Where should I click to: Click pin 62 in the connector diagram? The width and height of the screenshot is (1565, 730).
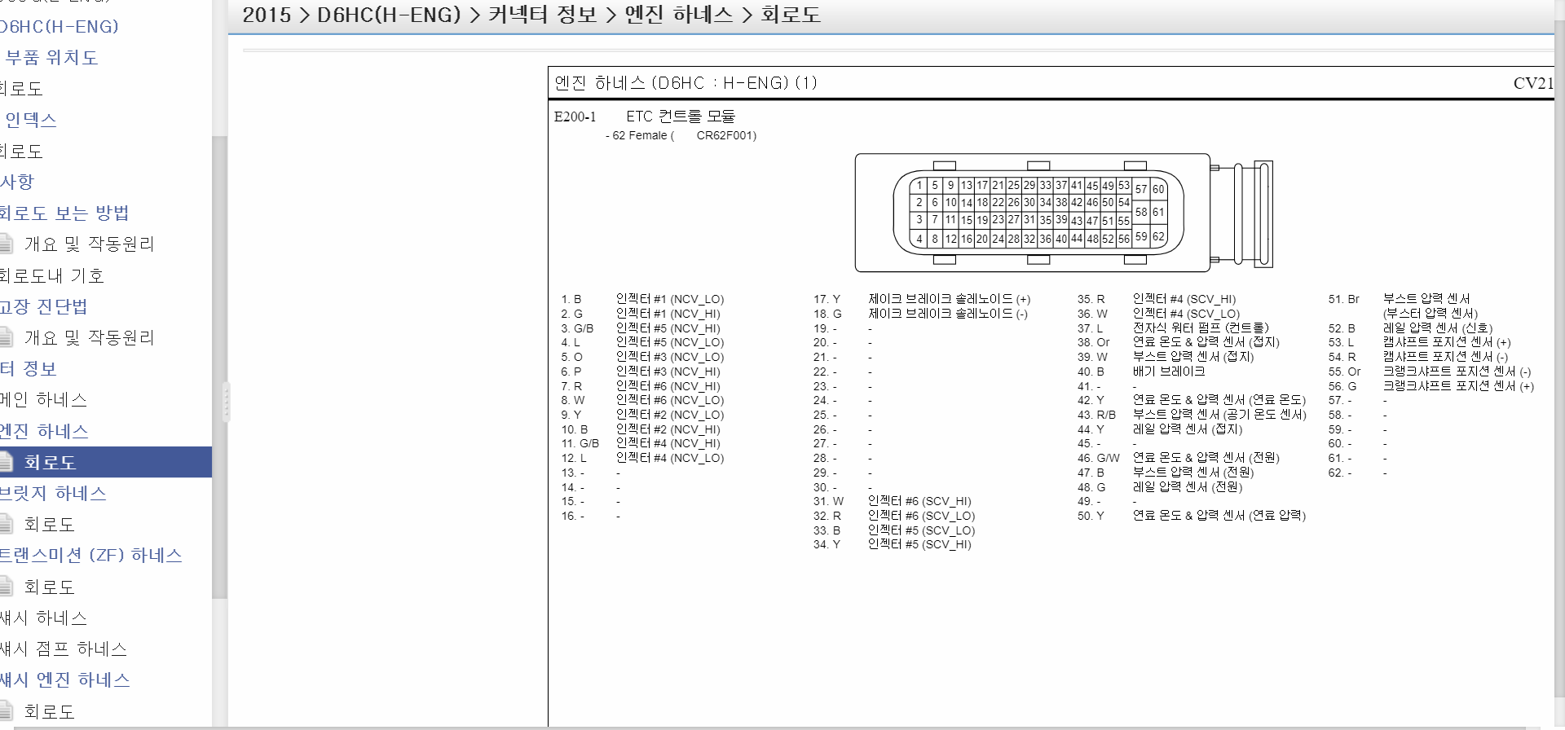[1158, 237]
